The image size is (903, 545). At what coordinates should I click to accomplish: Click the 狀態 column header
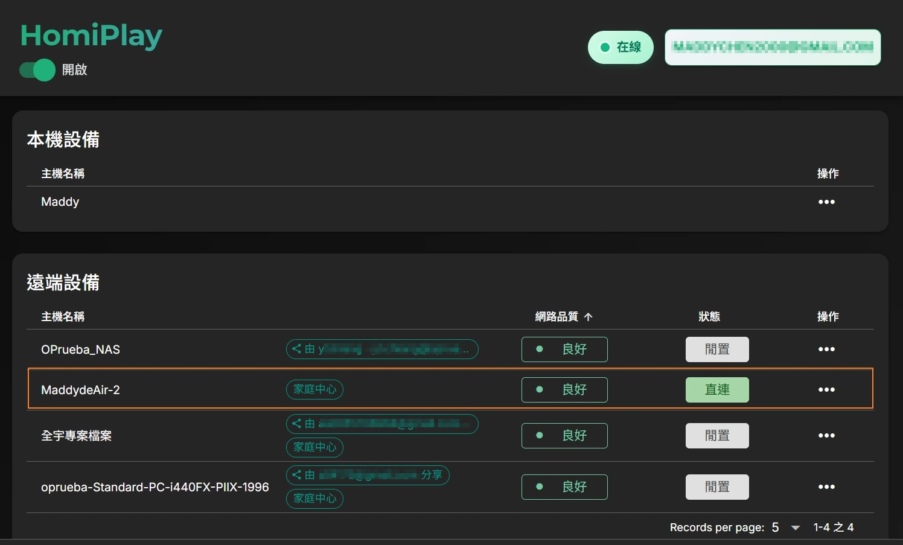(x=709, y=317)
